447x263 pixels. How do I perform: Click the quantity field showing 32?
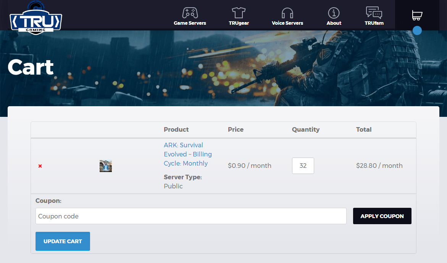303,166
